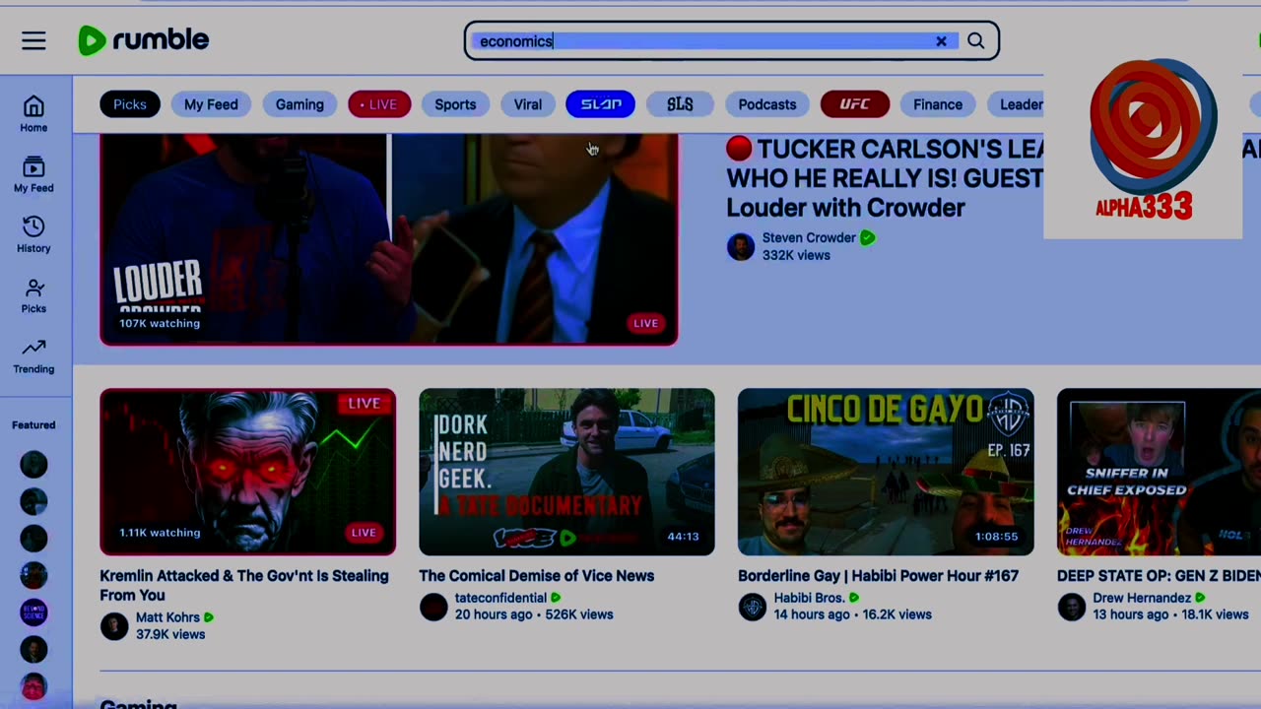
Task: Open the Tucker Carlson live stream title
Action: 885,178
